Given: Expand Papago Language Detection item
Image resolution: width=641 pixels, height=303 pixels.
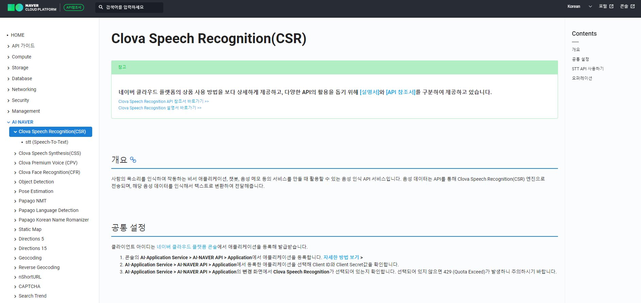Looking at the screenshot, I should (x=48, y=210).
